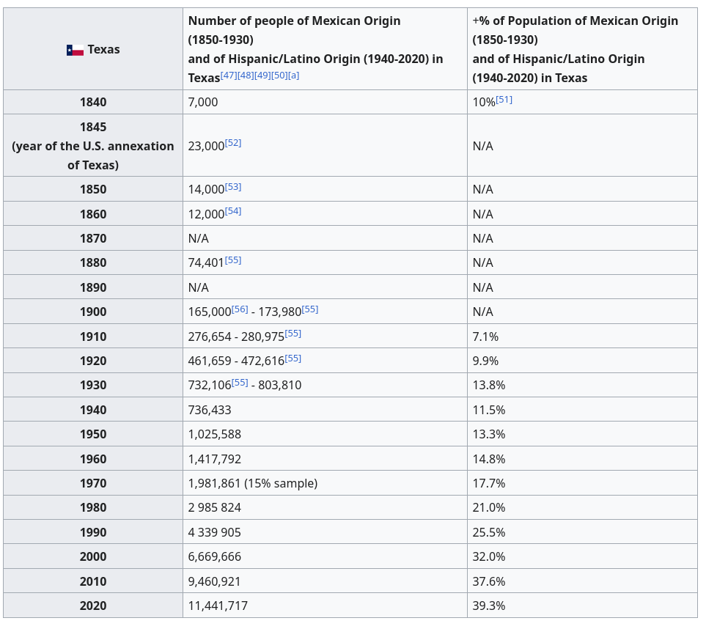Select the 1840 row header
706x629 pixels.
(x=93, y=102)
